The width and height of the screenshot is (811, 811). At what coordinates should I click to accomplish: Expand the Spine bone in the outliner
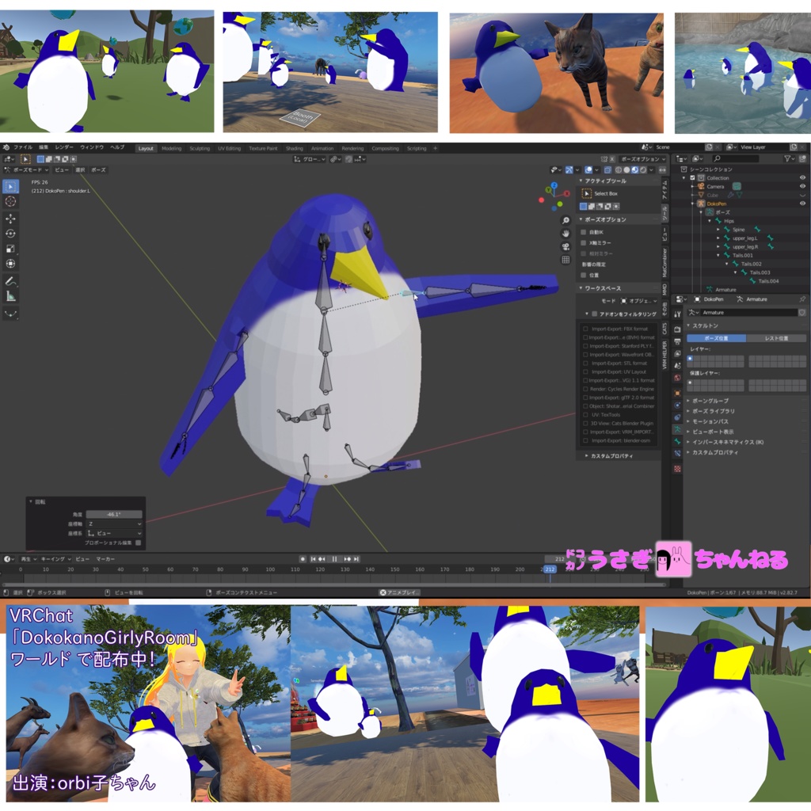pos(718,230)
